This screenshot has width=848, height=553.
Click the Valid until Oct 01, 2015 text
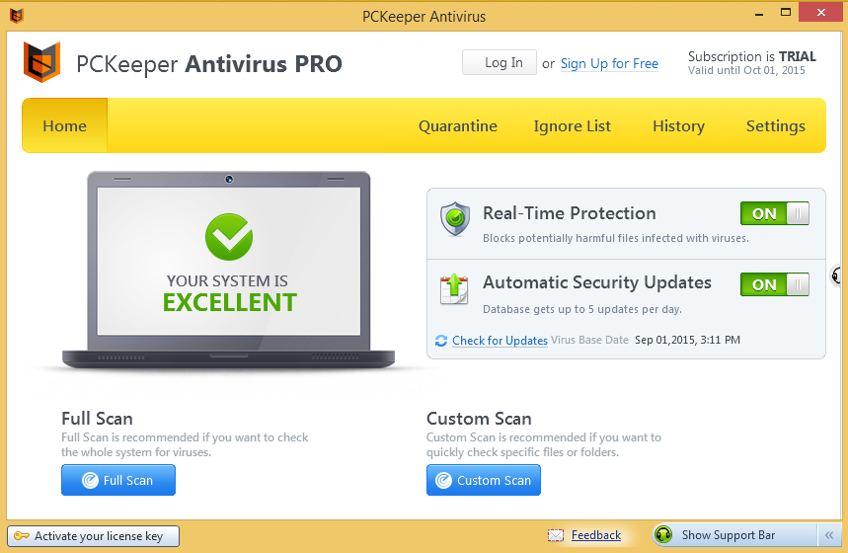[x=746, y=70]
